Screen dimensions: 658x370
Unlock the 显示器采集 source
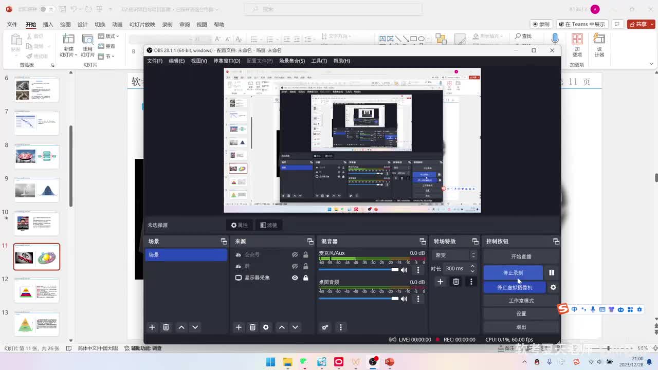(306, 277)
